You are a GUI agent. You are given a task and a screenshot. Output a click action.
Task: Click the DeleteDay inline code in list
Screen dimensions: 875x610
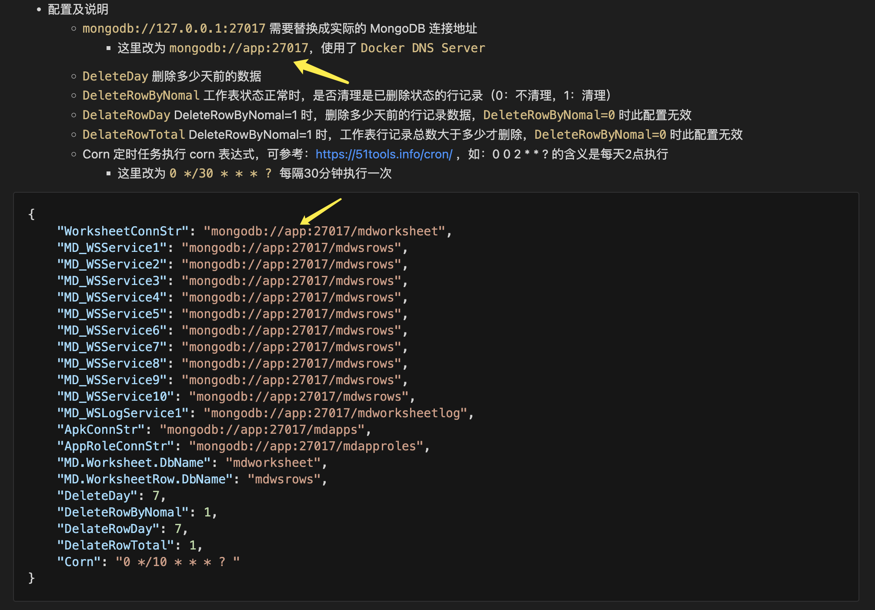point(115,76)
